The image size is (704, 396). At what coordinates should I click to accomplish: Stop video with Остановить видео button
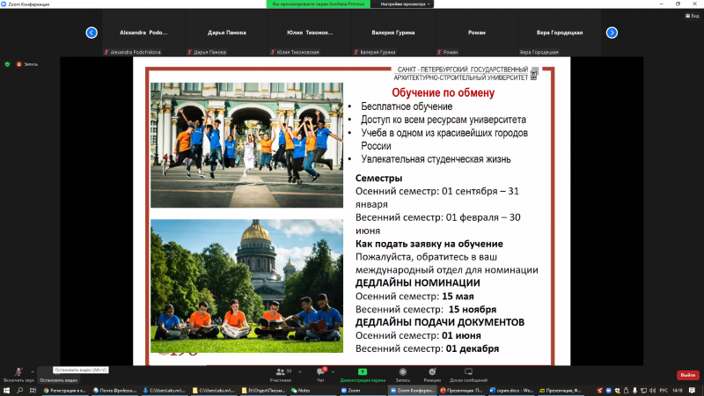(58, 375)
